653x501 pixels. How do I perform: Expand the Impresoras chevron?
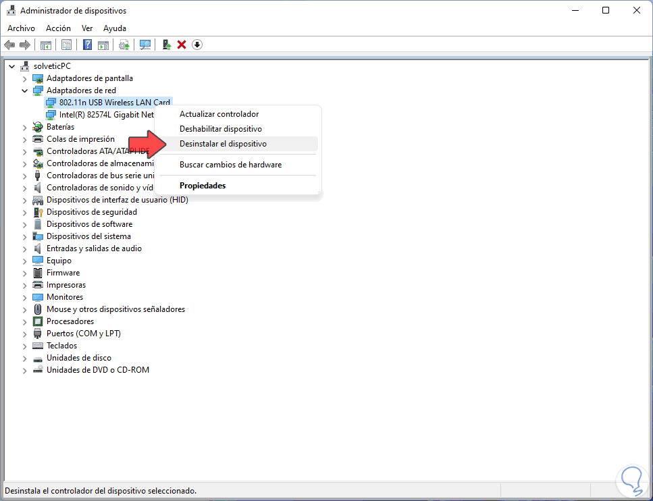[24, 286]
